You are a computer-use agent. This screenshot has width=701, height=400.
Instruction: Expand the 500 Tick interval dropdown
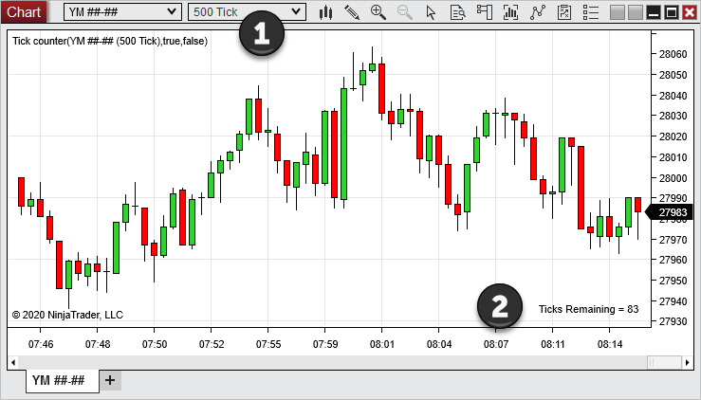(x=247, y=12)
